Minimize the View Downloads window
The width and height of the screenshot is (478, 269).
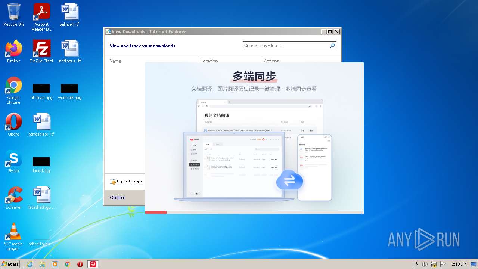click(x=324, y=32)
